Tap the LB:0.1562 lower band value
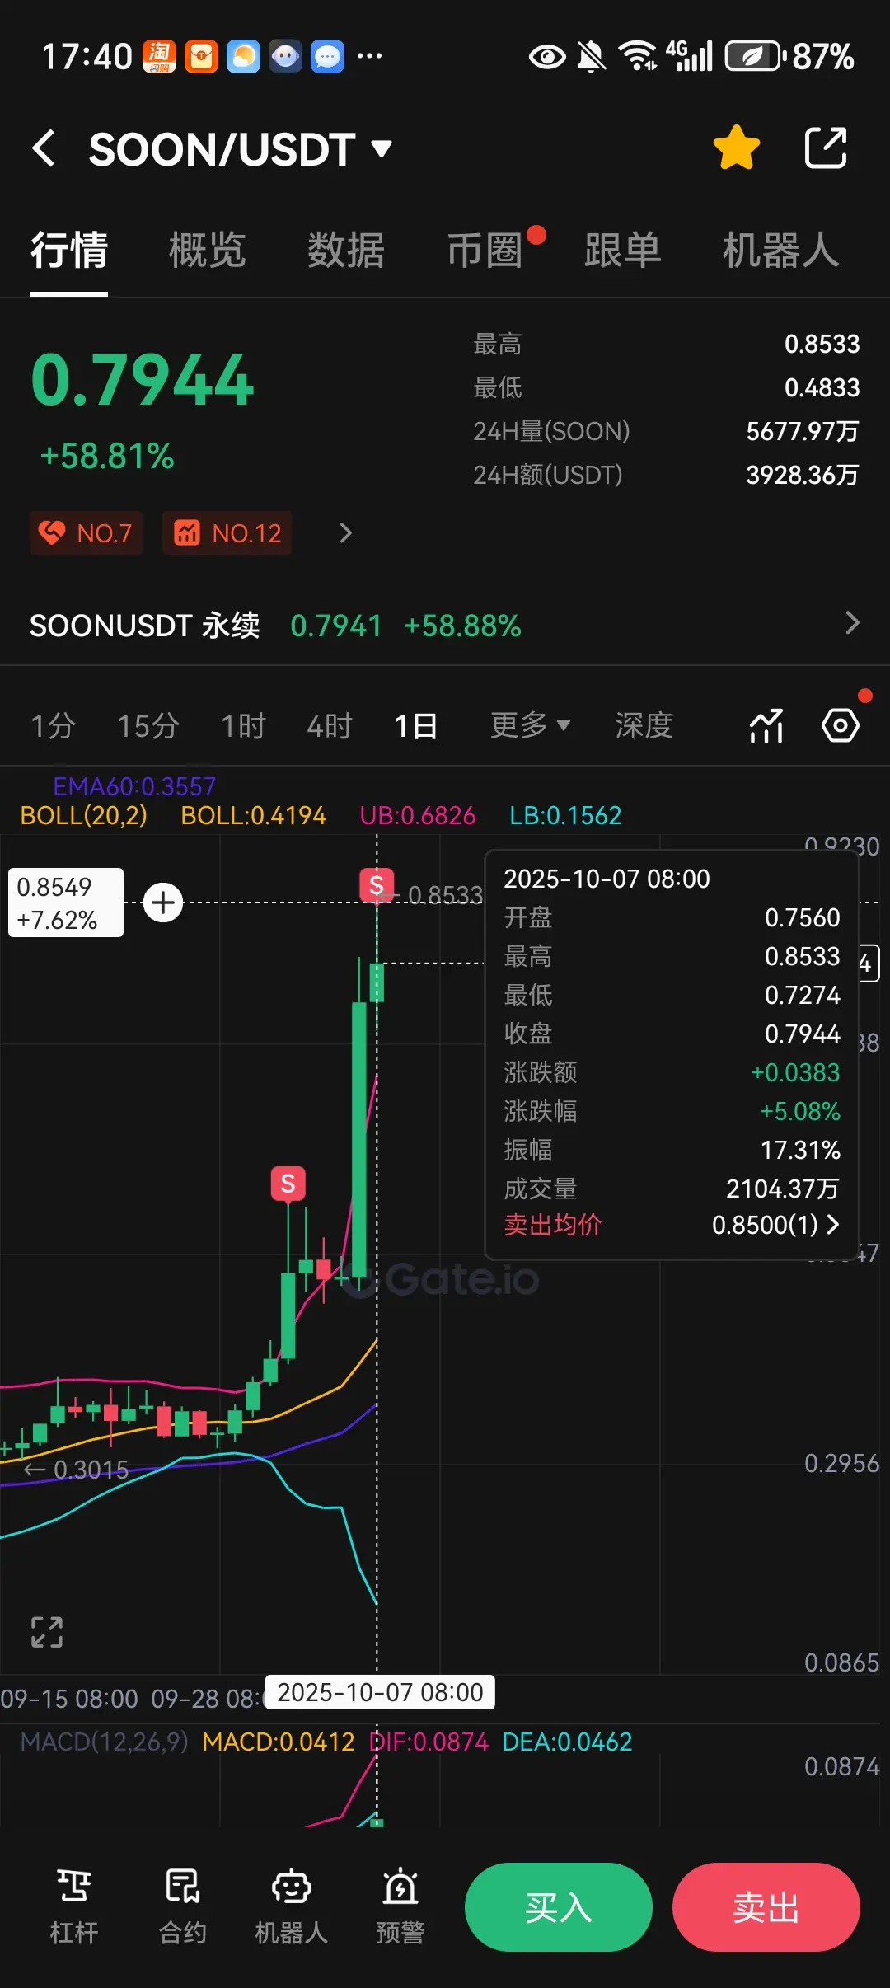This screenshot has width=890, height=1988. [565, 815]
